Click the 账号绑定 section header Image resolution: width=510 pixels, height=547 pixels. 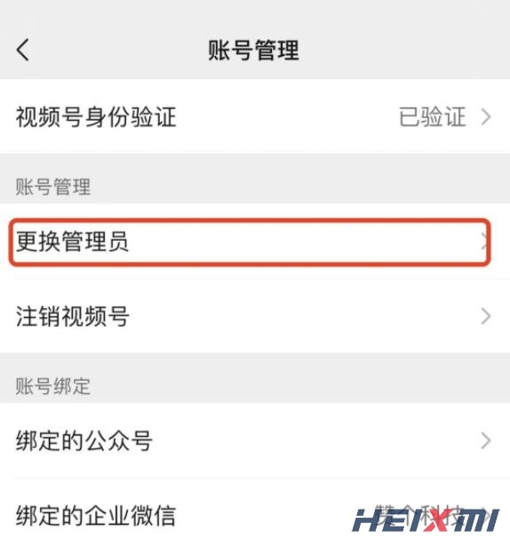pos(53,386)
